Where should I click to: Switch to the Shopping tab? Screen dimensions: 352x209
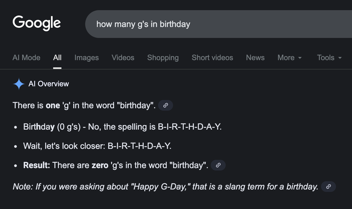point(163,58)
